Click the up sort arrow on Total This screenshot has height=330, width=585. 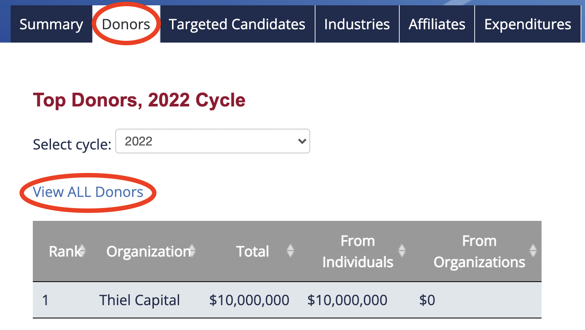(291, 247)
